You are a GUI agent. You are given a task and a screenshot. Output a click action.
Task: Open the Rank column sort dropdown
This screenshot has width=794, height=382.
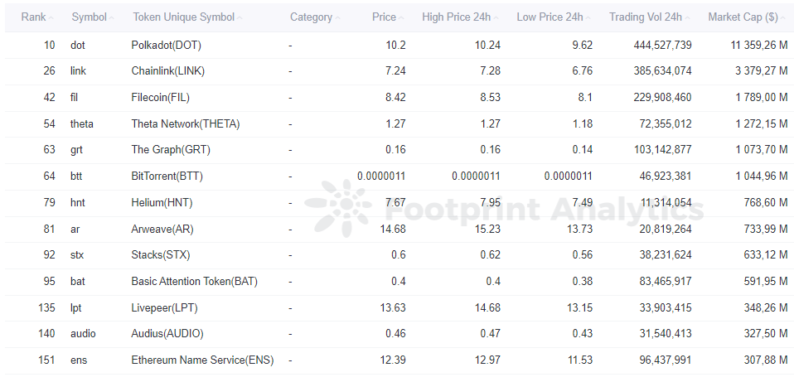click(38, 17)
